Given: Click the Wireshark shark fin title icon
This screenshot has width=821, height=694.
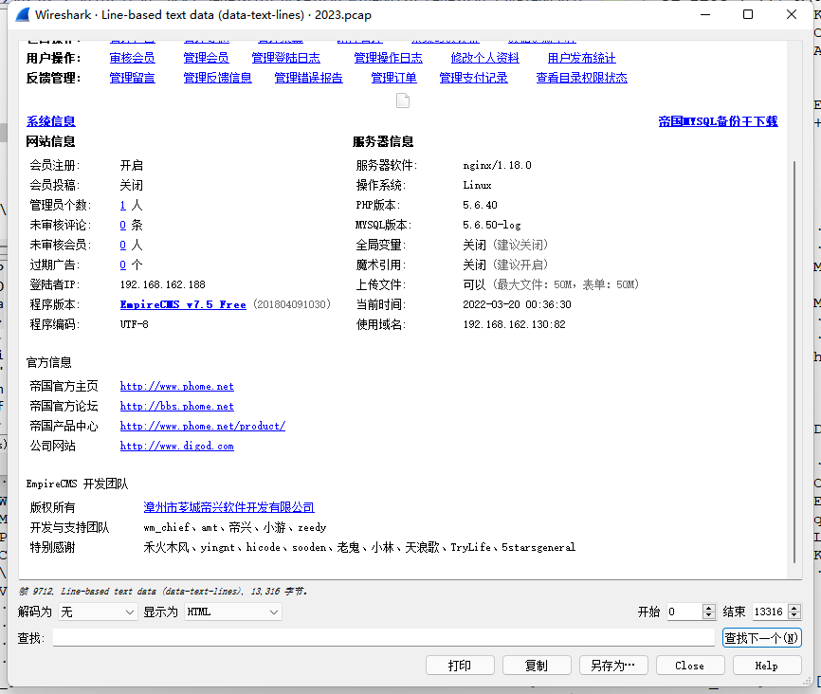Looking at the screenshot, I should pyautogui.click(x=21, y=15).
